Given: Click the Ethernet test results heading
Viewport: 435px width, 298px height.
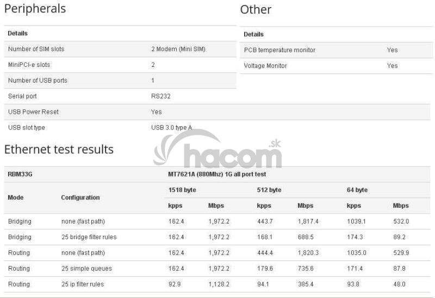Looking at the screenshot, I should [59, 150].
